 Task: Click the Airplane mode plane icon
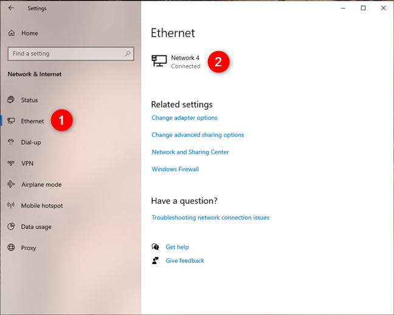click(x=11, y=184)
